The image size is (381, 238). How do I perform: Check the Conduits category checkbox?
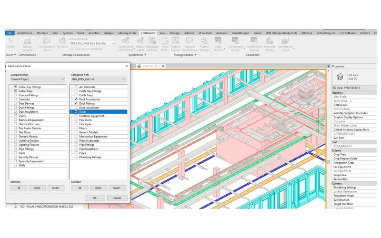point(15,99)
